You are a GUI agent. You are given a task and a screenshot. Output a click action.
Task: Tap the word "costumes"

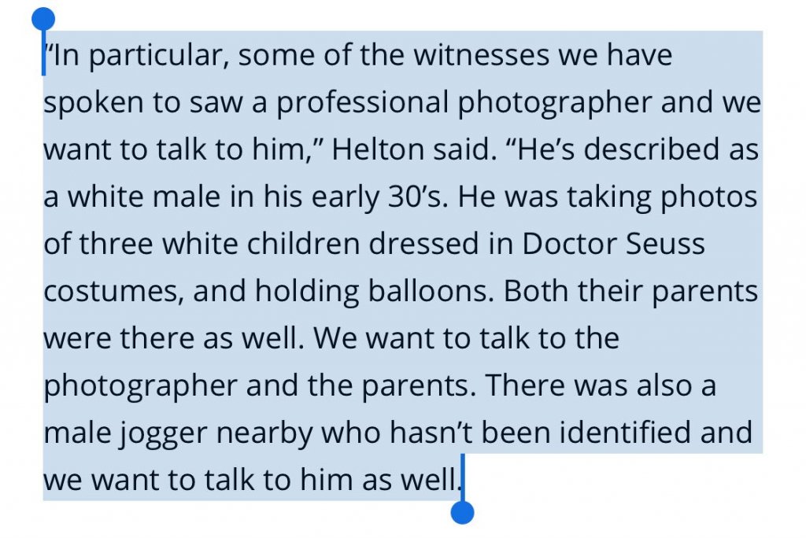[113, 291]
